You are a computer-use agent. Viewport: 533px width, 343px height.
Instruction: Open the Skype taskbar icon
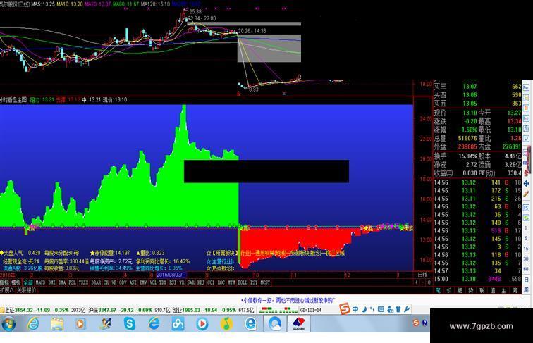(x=130, y=324)
